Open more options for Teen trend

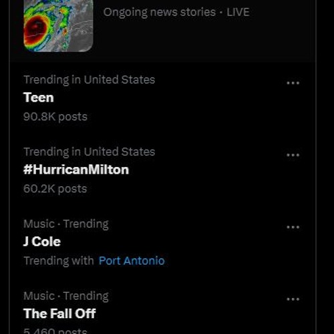click(x=293, y=83)
